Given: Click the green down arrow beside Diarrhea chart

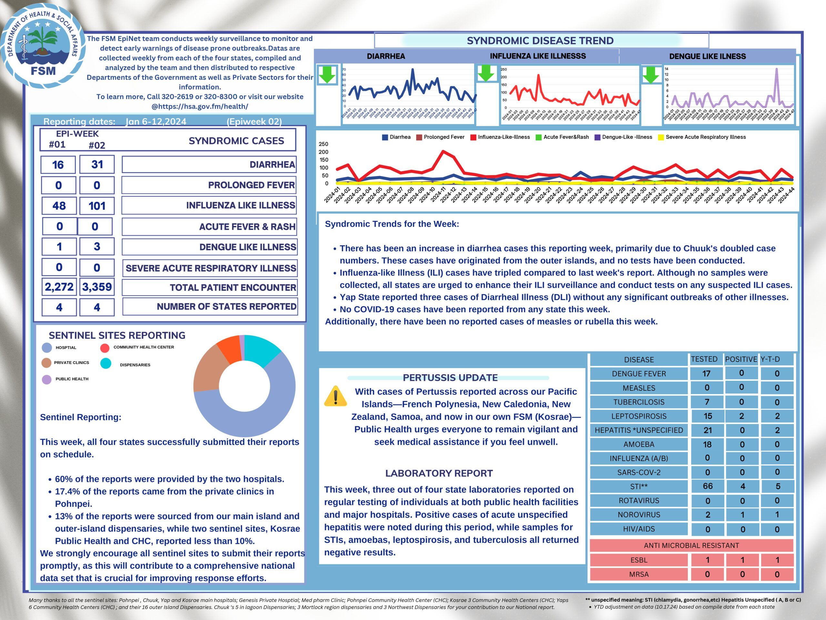Looking at the screenshot, I should (327, 74).
